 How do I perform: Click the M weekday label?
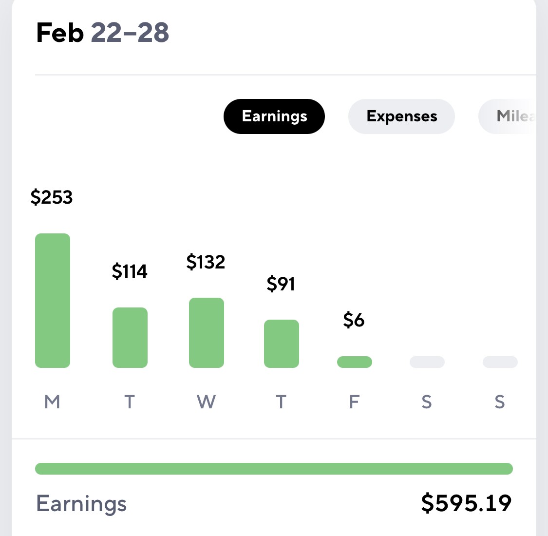[52, 402]
